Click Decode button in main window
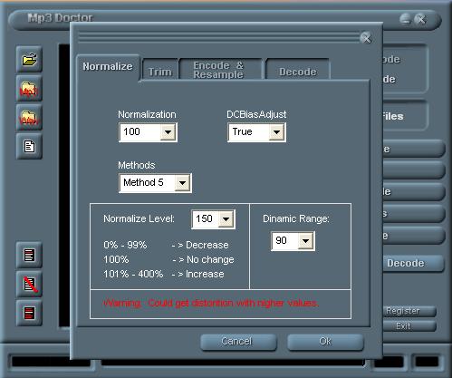The height and width of the screenshot is (378, 452). [x=413, y=263]
